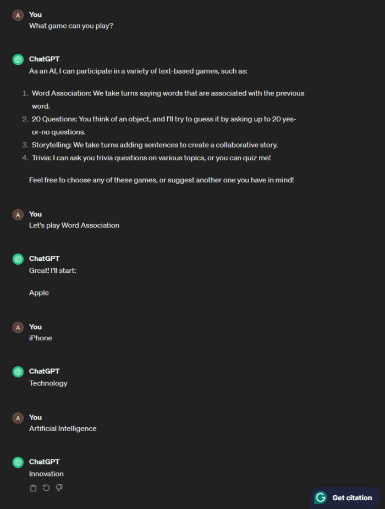Click the "ChatGPT" name label on the first reply
This screenshot has width=385, height=509.
click(44, 59)
